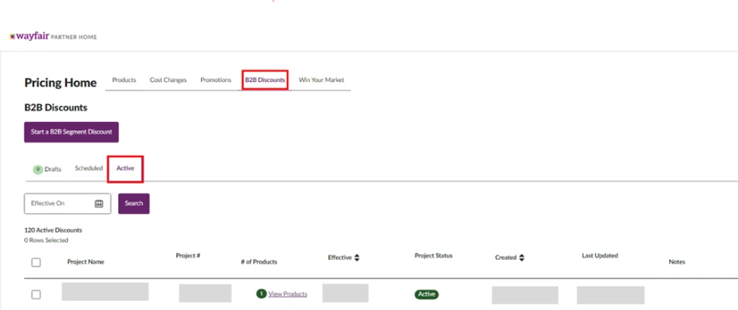Open the Win Your Market tab
Viewport: 738px width, 310px height.
[321, 80]
